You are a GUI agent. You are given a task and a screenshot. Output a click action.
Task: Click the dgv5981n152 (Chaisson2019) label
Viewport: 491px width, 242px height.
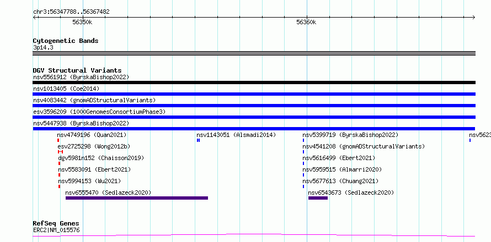[101, 158]
